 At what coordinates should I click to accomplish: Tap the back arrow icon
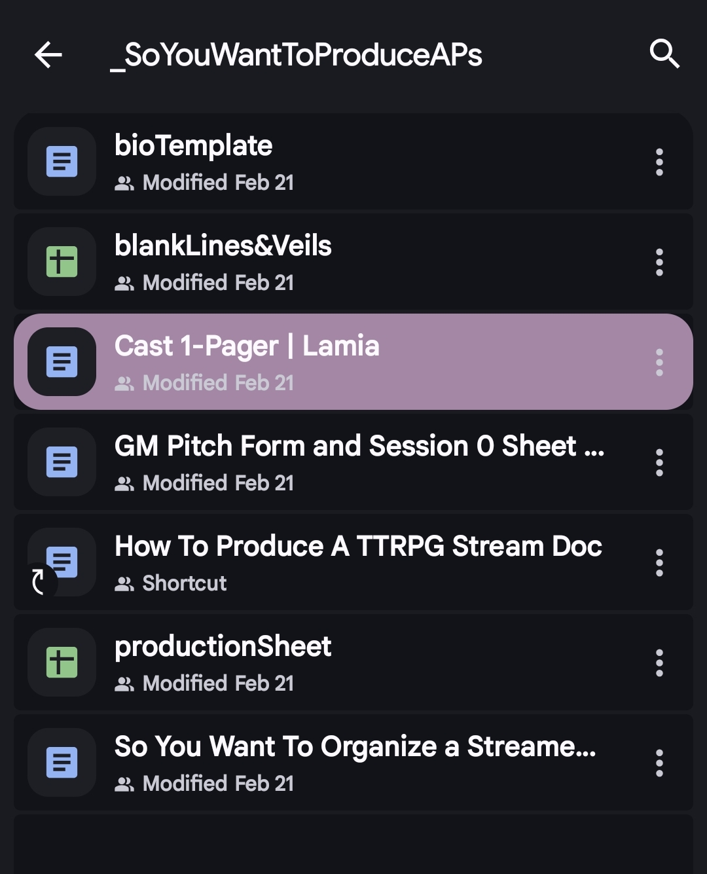[x=48, y=54]
